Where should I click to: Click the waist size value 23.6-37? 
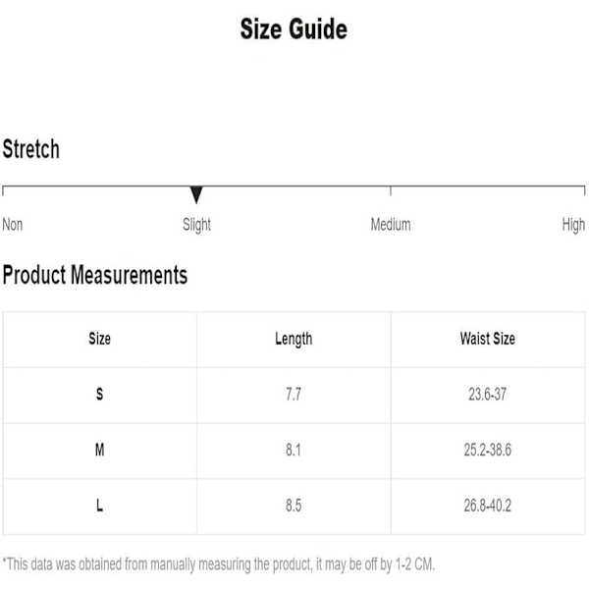tap(487, 395)
